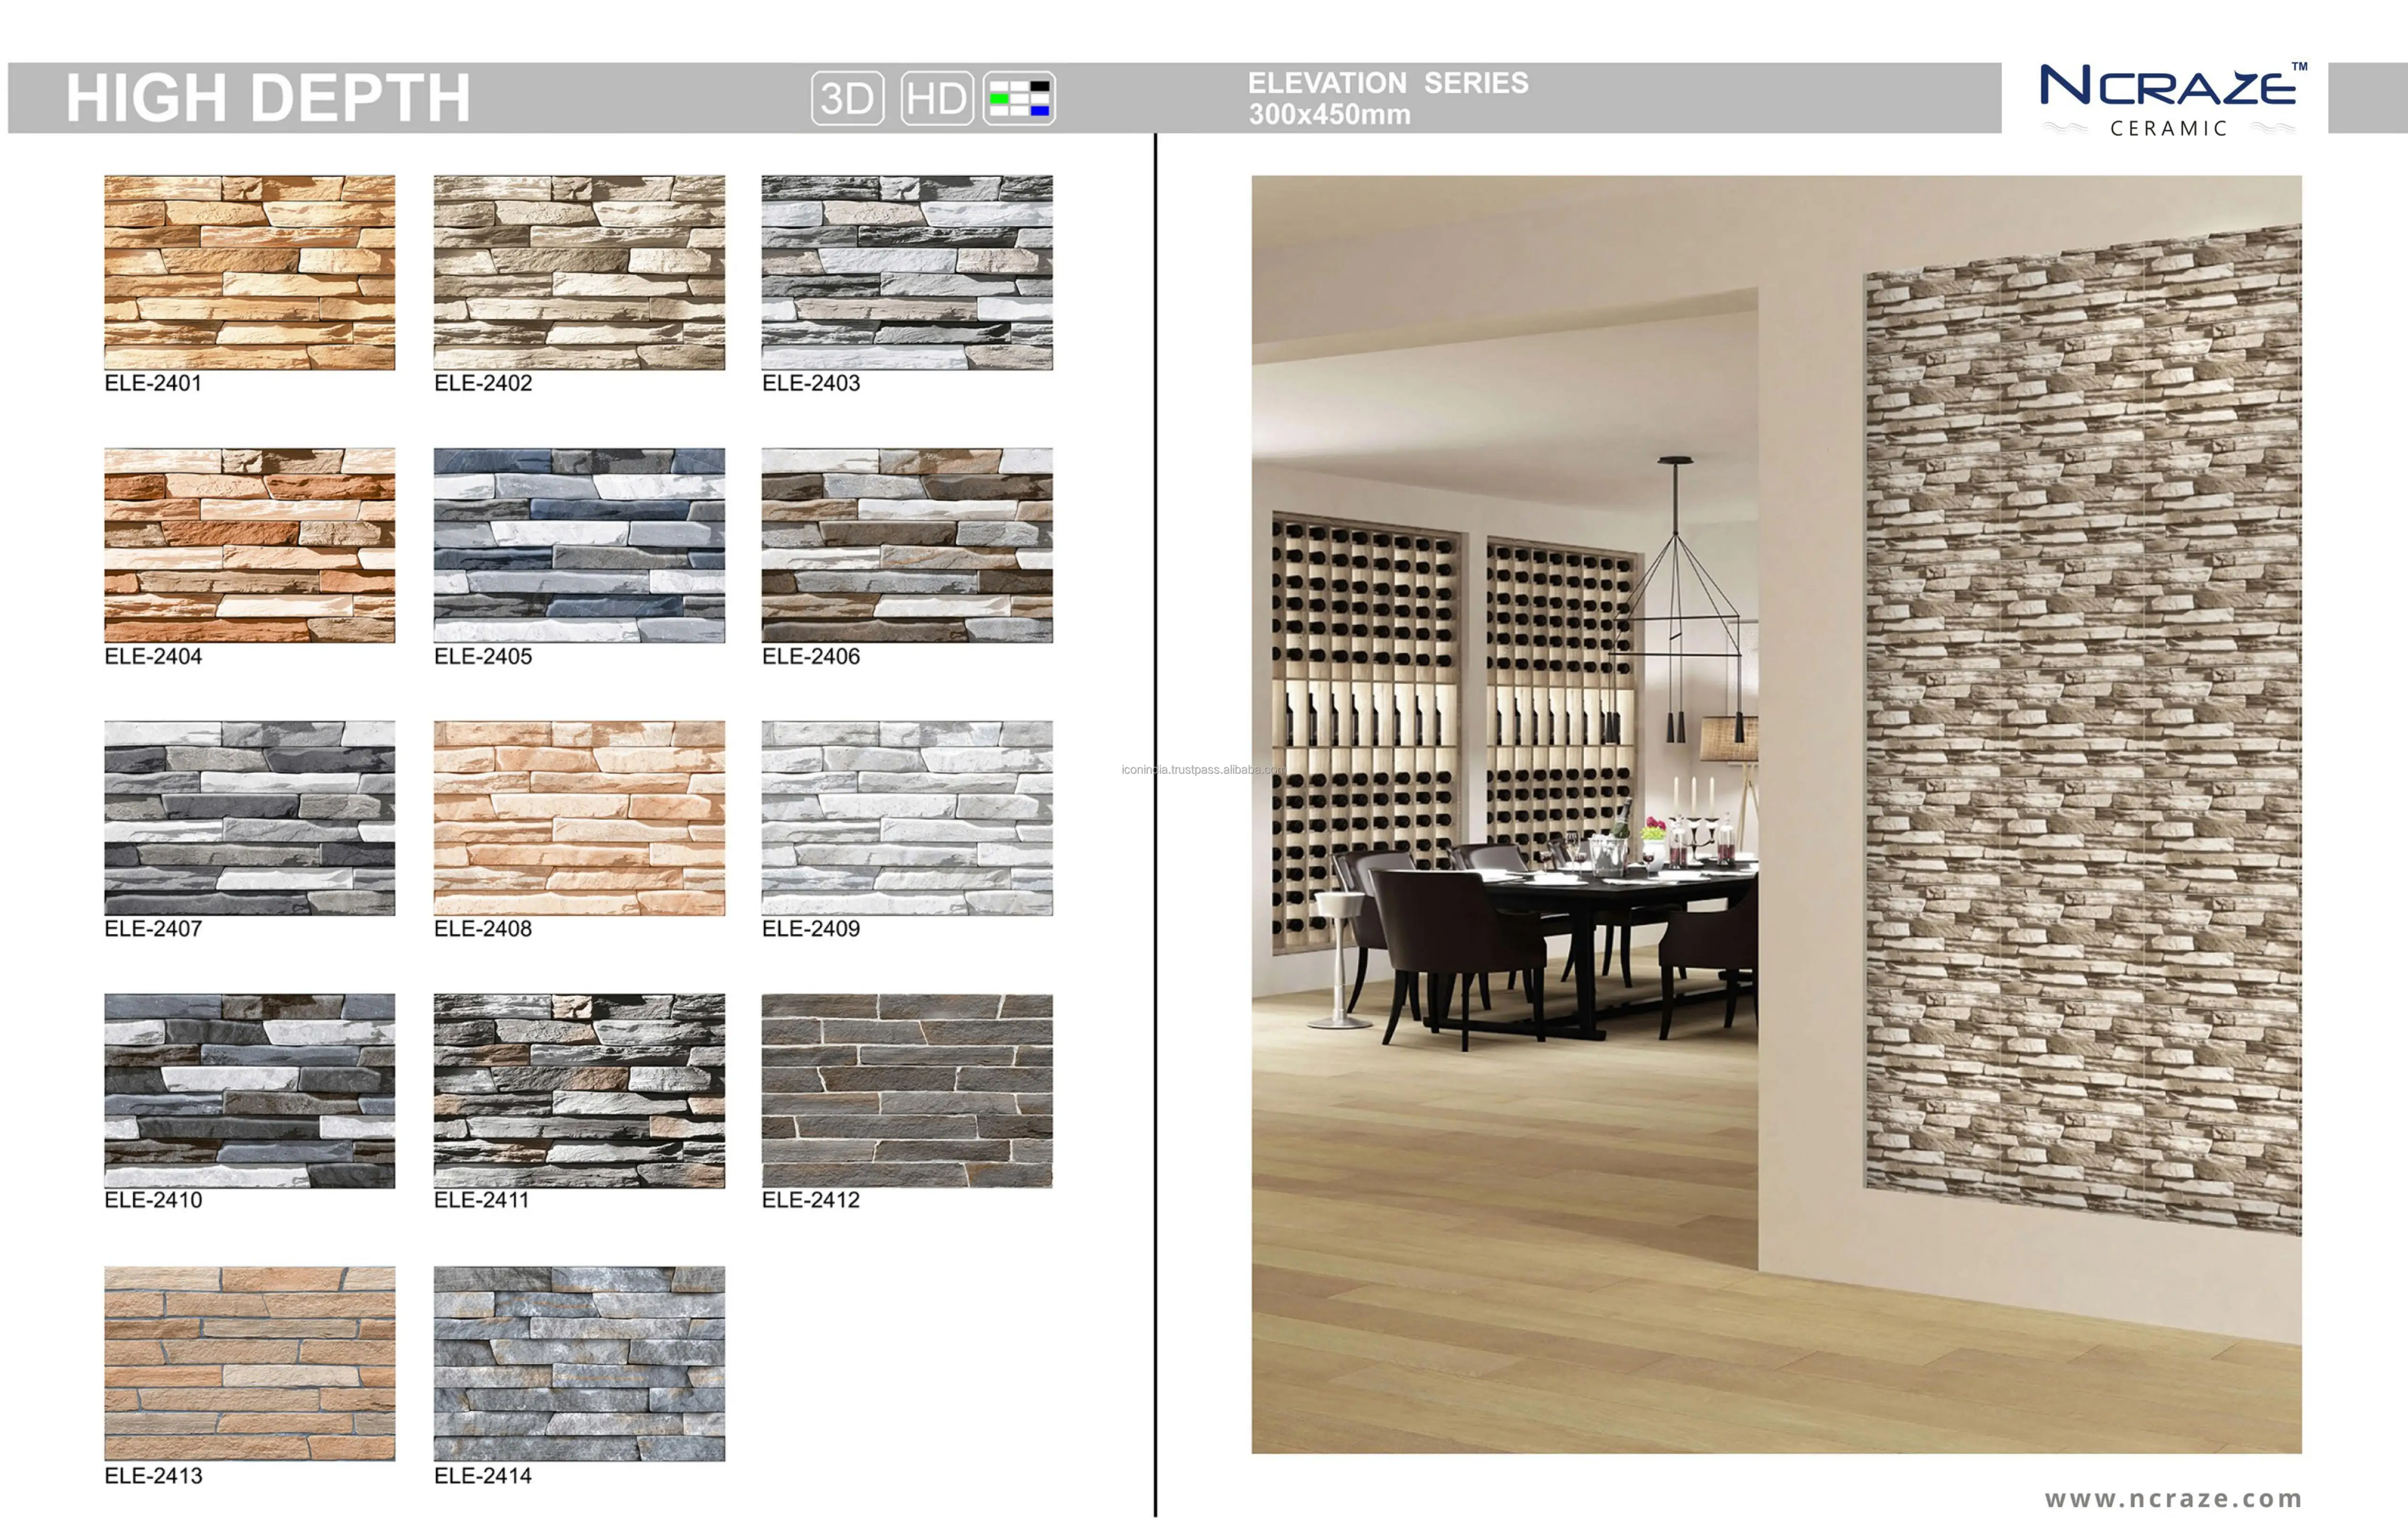Open the ELE-2414 tile sample
This screenshot has width=2408, height=1540.
click(578, 1363)
